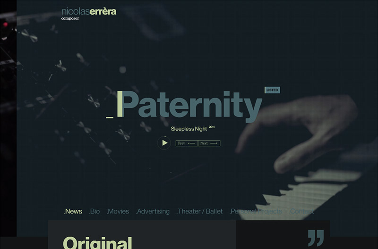
Task: Click the LISTED badge beside Paternity
Action: (x=272, y=90)
